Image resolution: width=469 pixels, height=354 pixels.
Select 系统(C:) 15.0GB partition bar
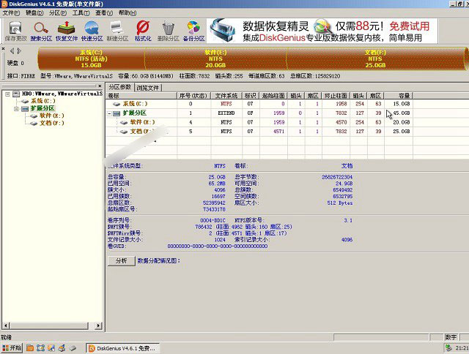click(91, 59)
